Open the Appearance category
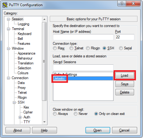The width and height of the screenshot is (143, 138). click(x=26, y=53)
